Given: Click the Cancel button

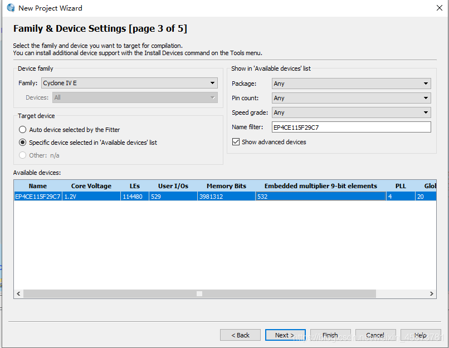Looking at the screenshot, I should [x=375, y=335].
